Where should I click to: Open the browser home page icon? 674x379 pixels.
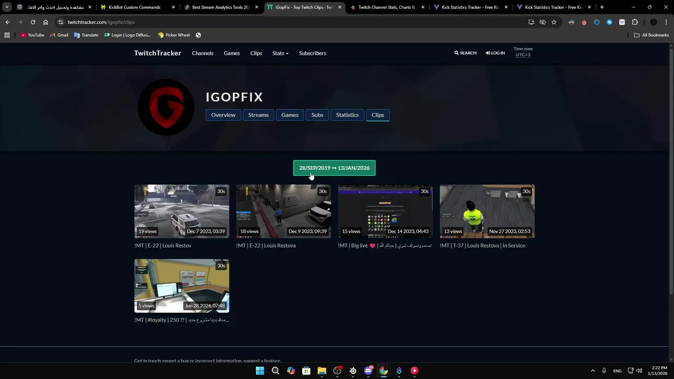point(45,22)
